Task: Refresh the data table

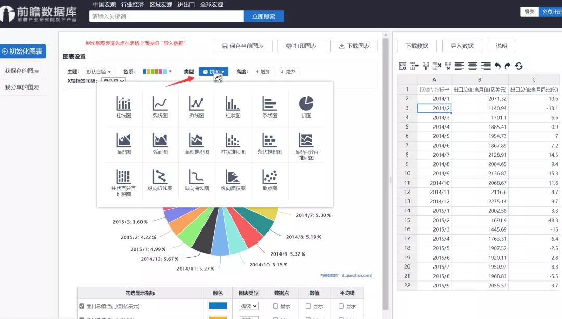Action: tap(519, 66)
